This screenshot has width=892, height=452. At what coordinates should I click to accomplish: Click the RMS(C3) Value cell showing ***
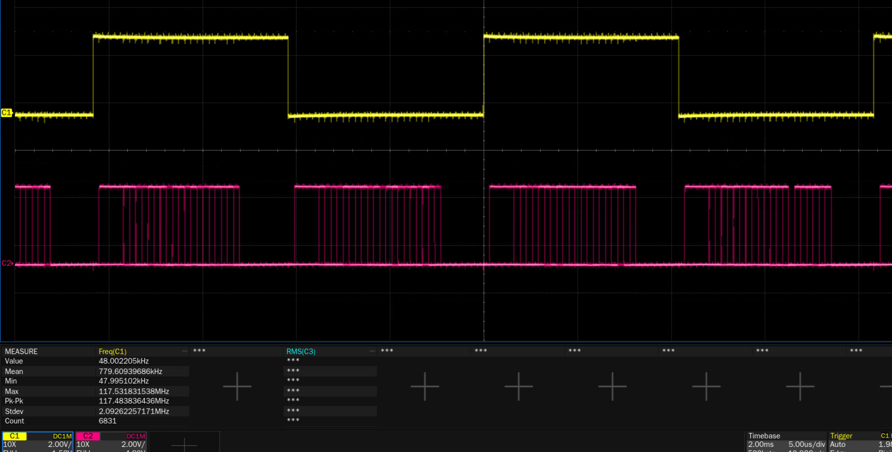coord(293,360)
